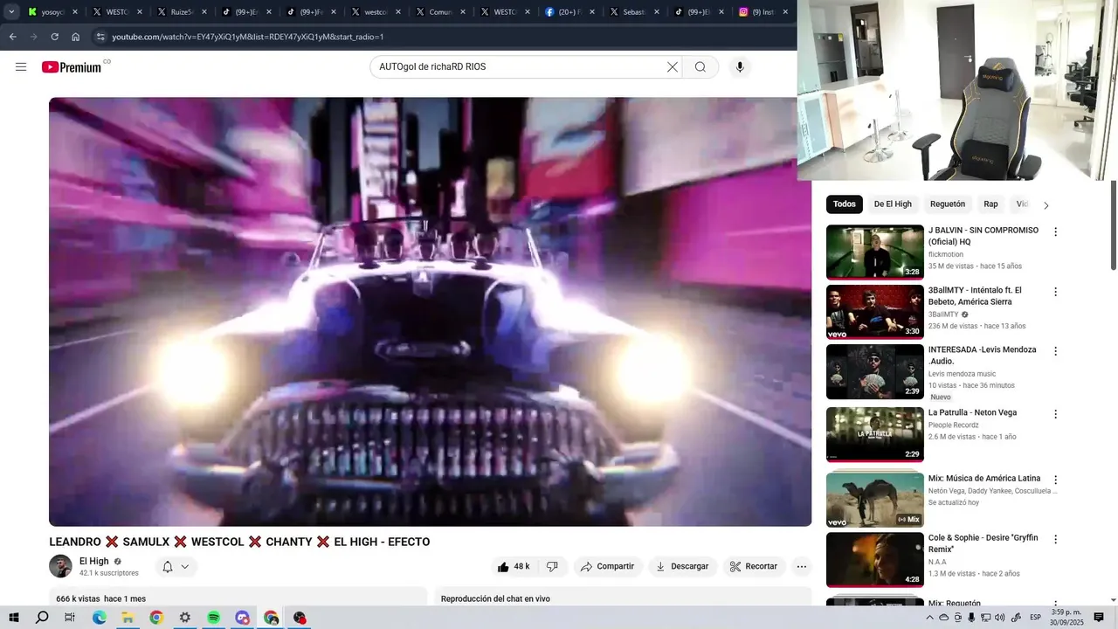Like the video showing 48 k
This screenshot has width=1118, height=629.
click(514, 566)
